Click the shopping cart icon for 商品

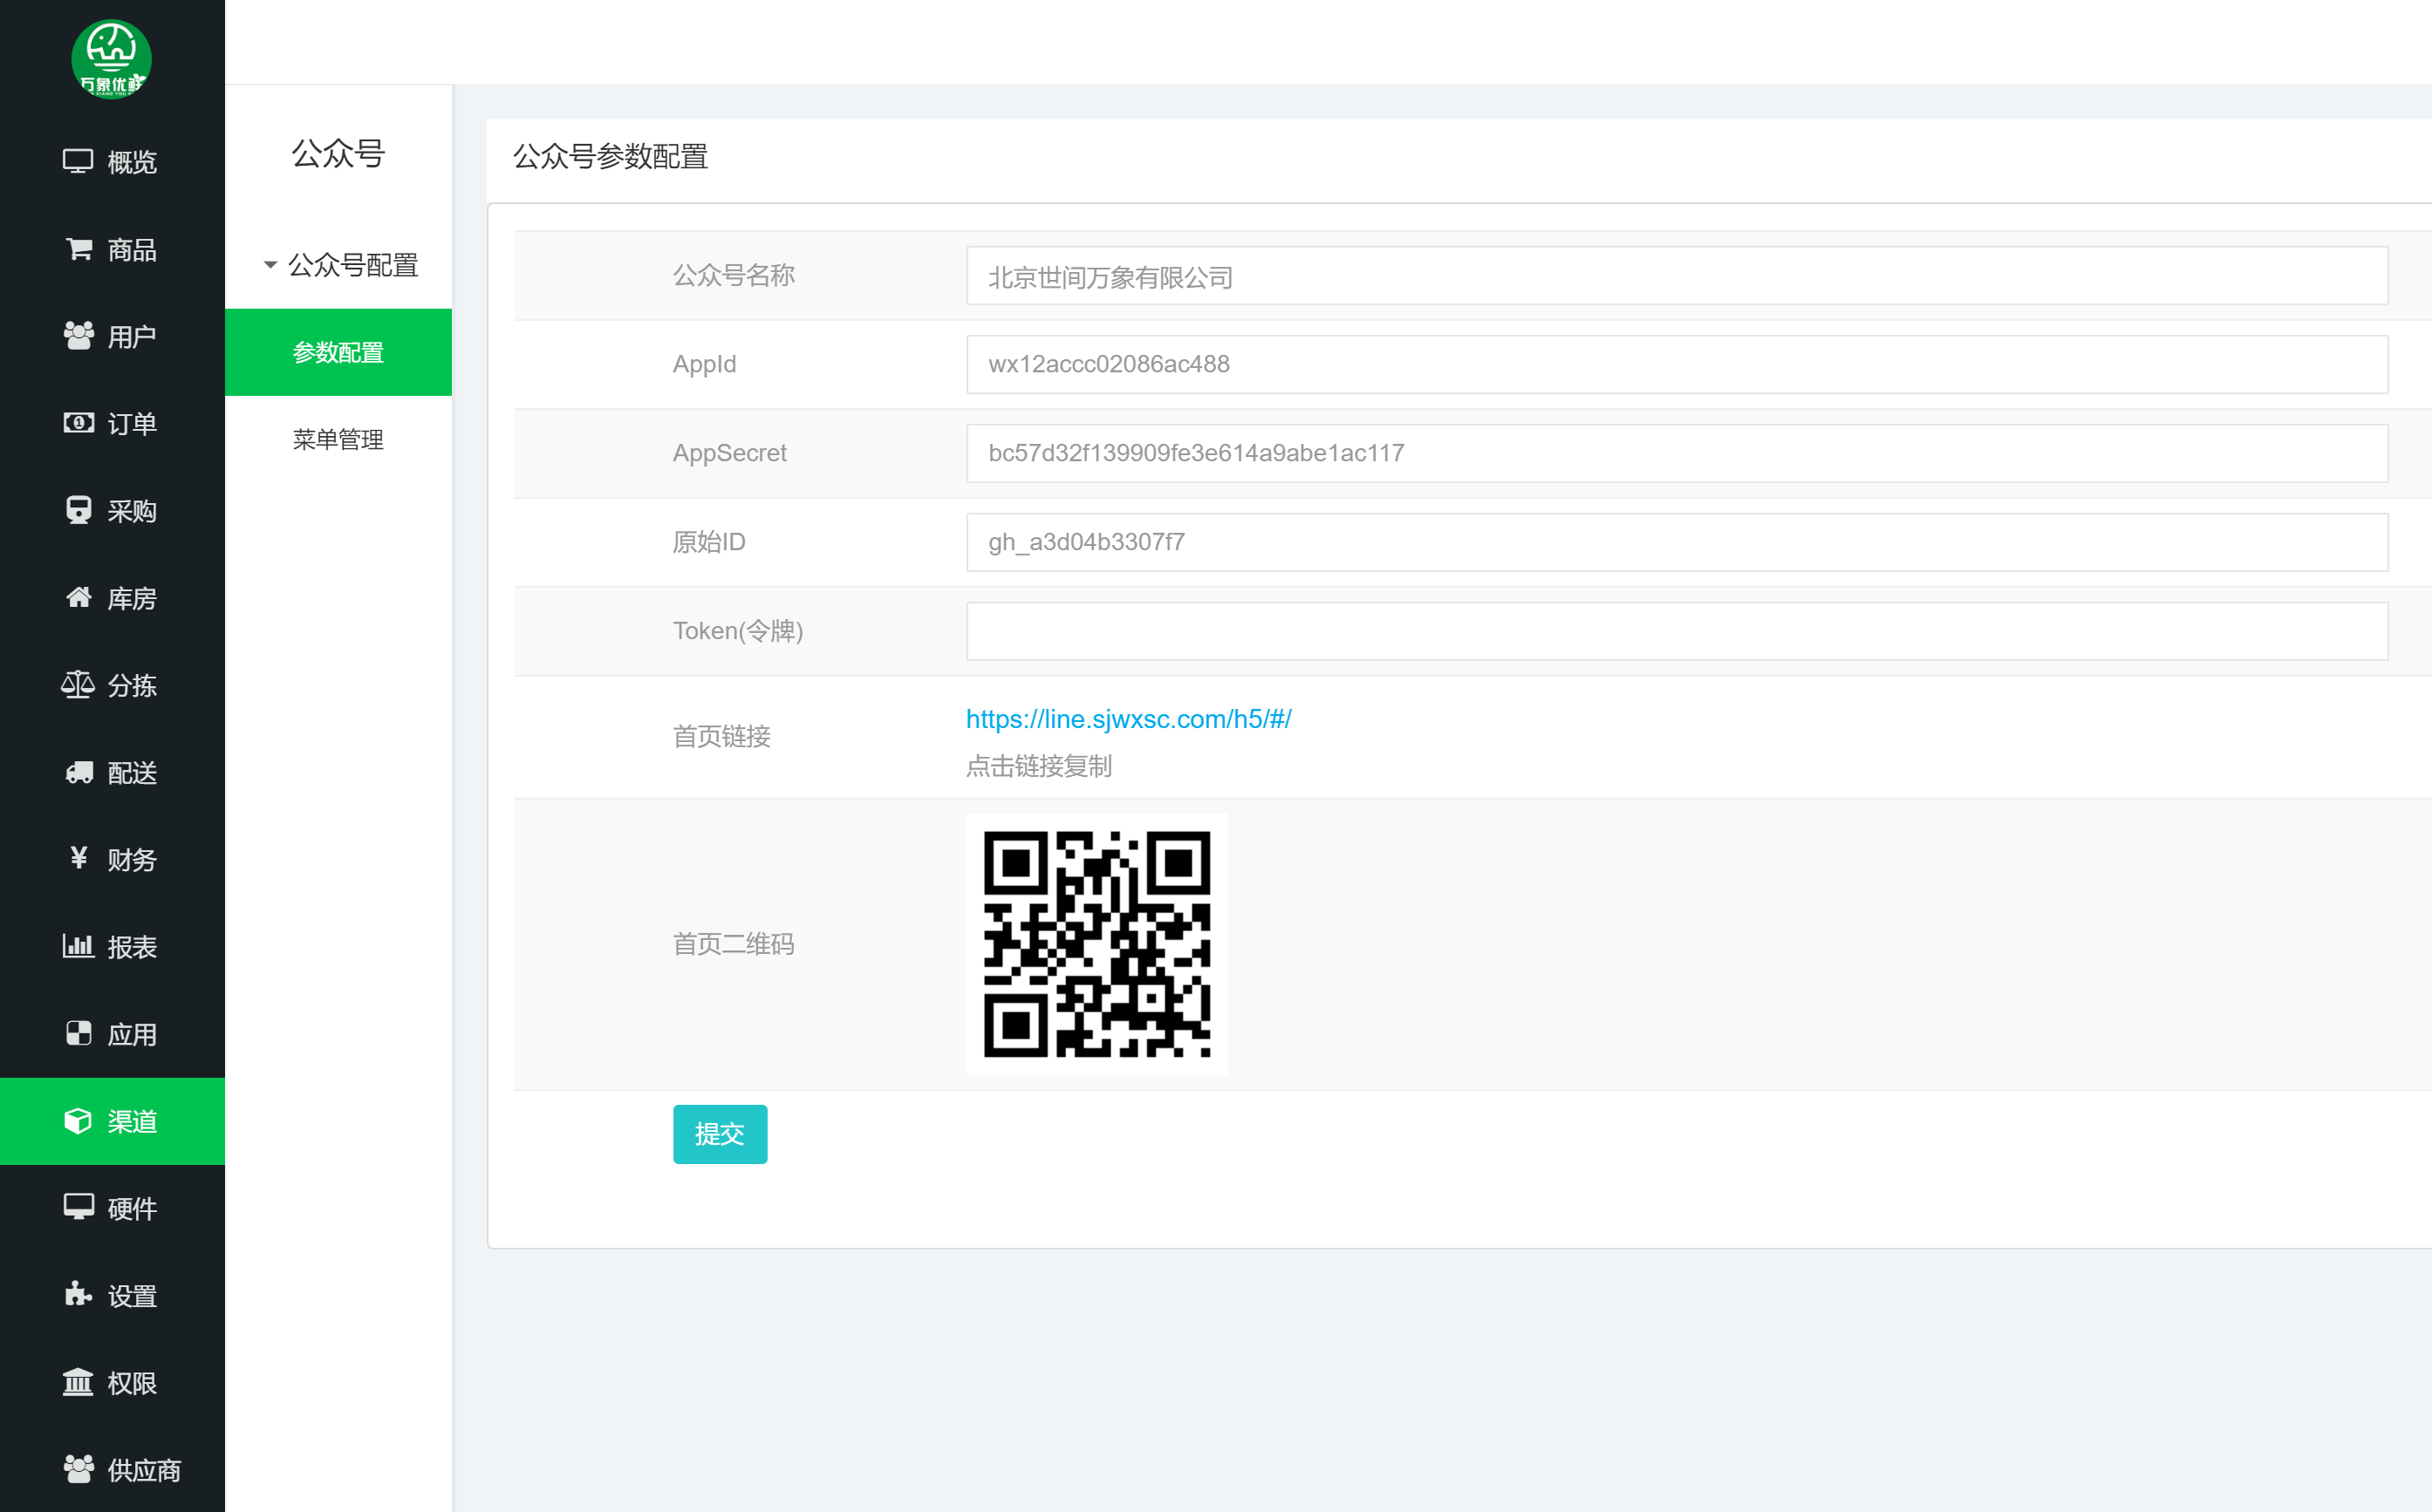click(x=79, y=248)
